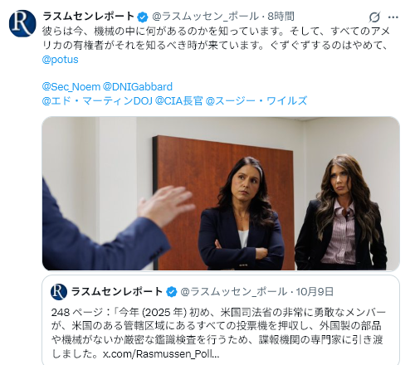Click the blue verified badge beside ラスムセンレポート
The width and height of the screenshot is (410, 365).
(143, 17)
